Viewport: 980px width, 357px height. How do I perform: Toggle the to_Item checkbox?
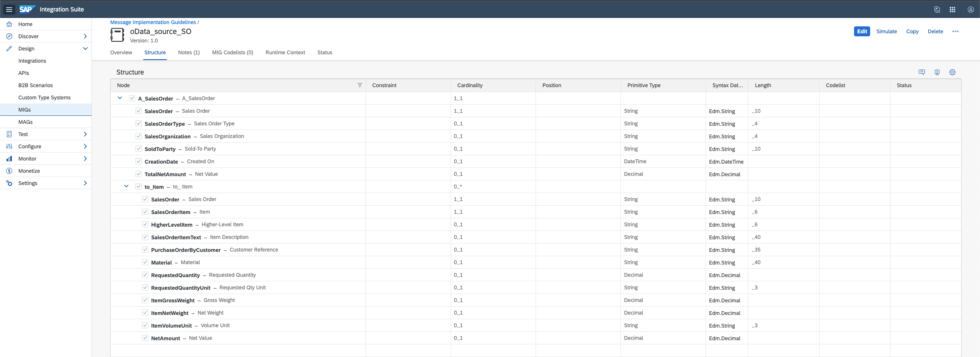point(139,187)
